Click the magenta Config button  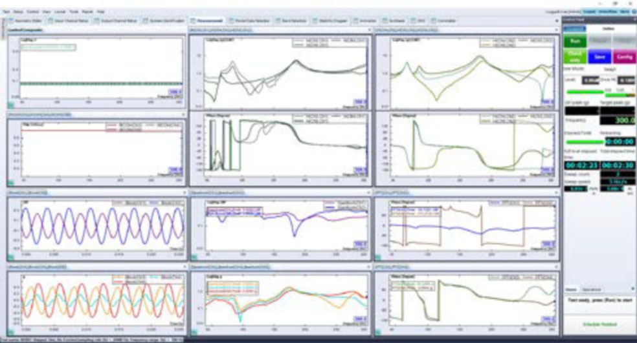tap(623, 57)
